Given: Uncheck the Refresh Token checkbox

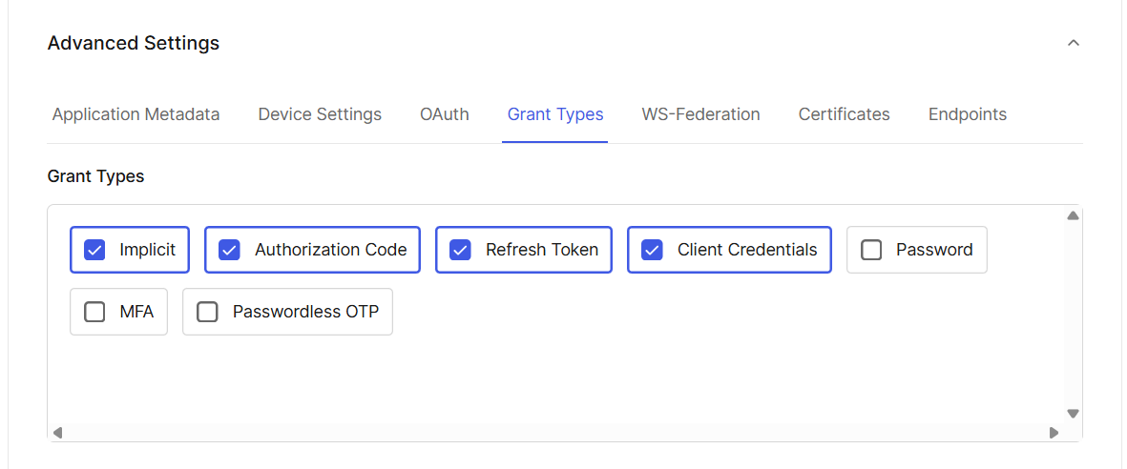Looking at the screenshot, I should [460, 250].
